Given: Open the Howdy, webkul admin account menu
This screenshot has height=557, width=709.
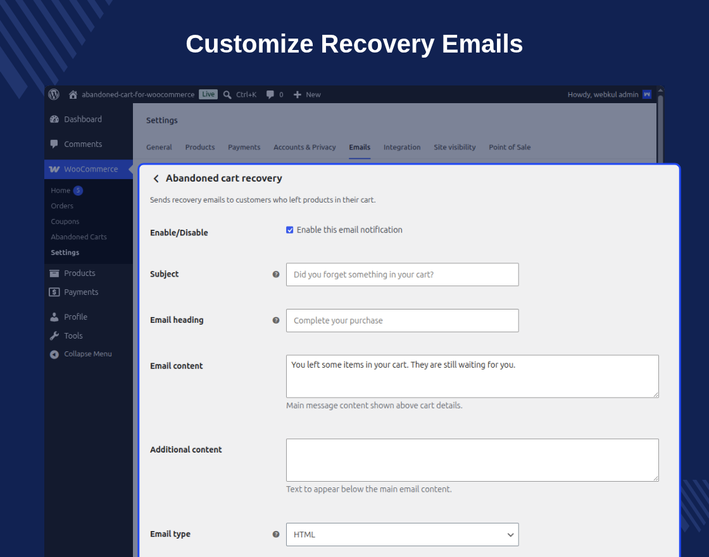Looking at the screenshot, I should tap(608, 94).
